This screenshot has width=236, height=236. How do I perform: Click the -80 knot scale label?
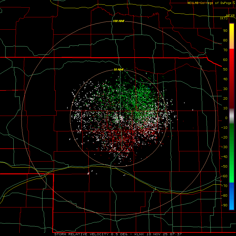224,196
